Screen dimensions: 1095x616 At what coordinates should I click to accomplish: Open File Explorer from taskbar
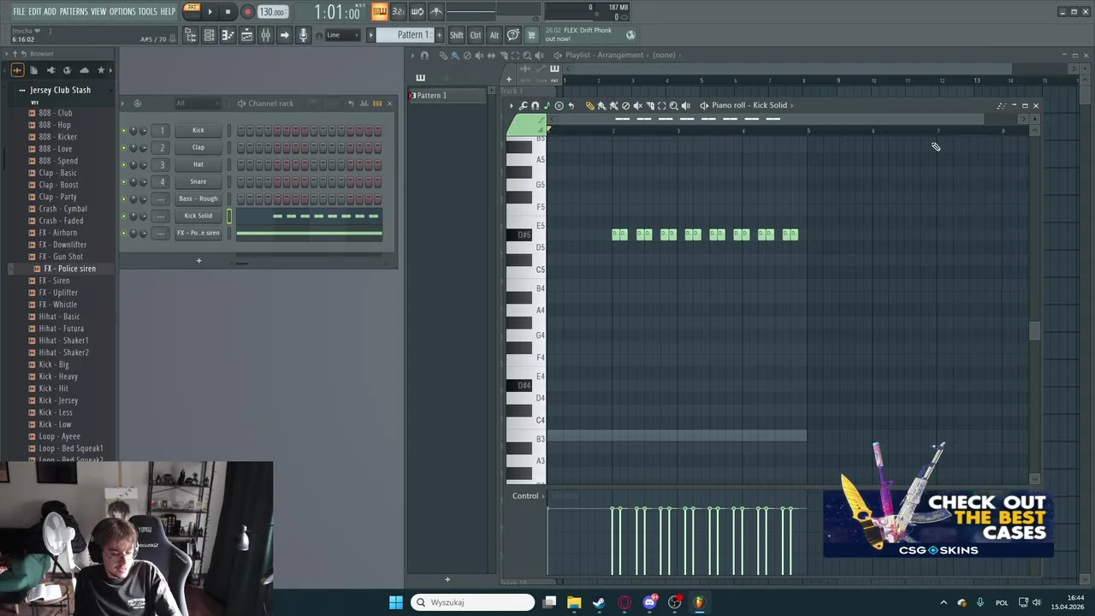[574, 602]
